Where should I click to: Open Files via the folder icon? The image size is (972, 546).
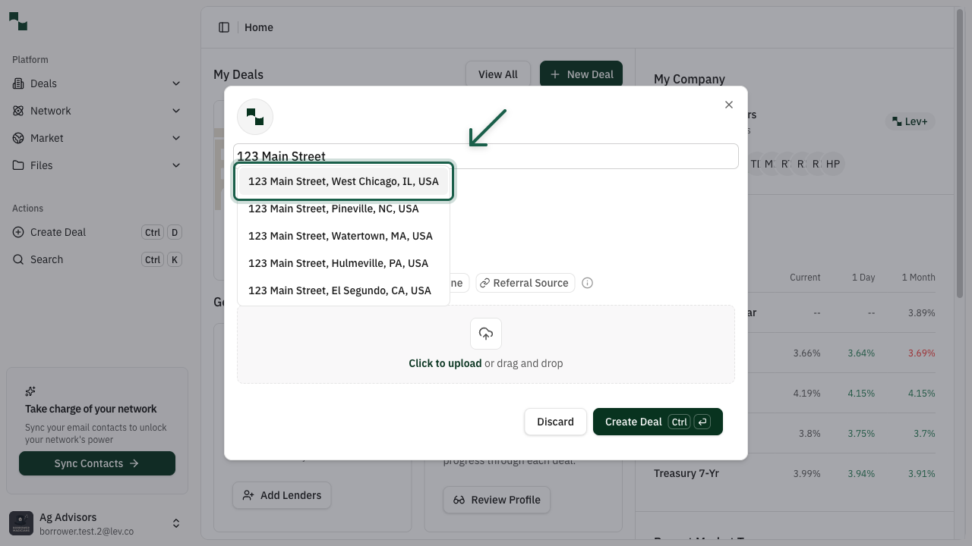point(17,165)
